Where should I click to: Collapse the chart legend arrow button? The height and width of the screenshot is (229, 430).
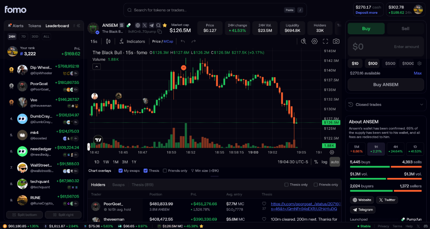97,67
